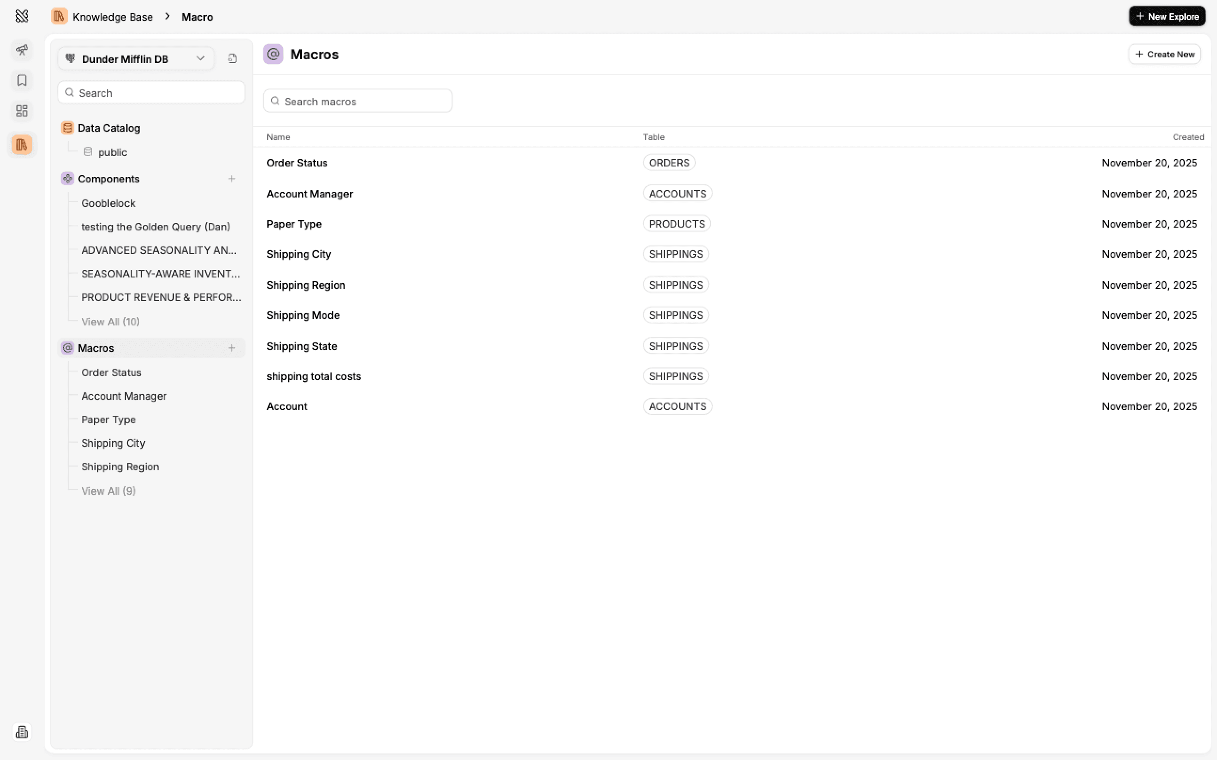Image resolution: width=1217 pixels, height=760 pixels.
Task: Click Create New to add a macro
Action: click(1164, 54)
